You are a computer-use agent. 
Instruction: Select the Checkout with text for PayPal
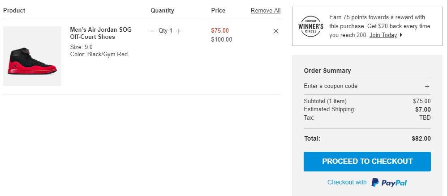(347, 182)
